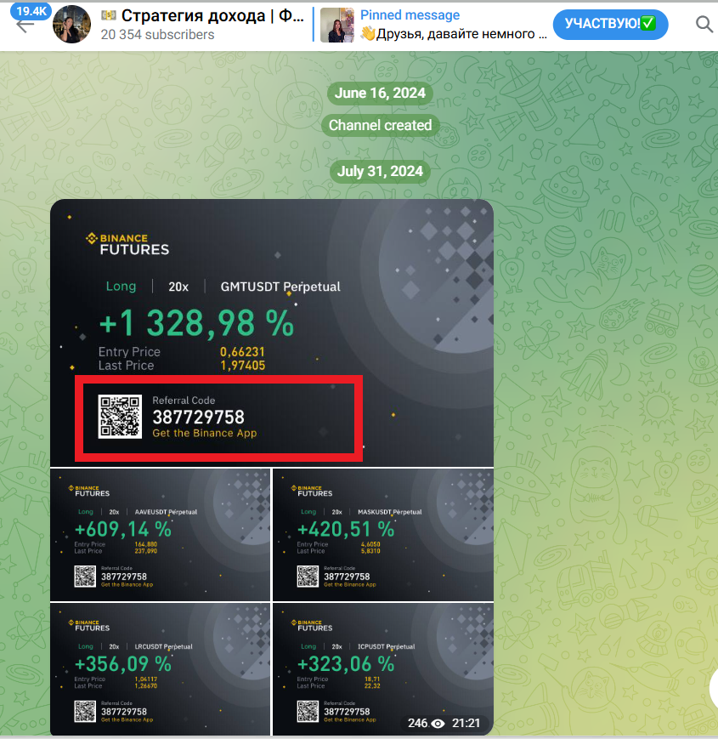
Task: Click the УЧАСТВУЮ! button
Action: point(610,24)
